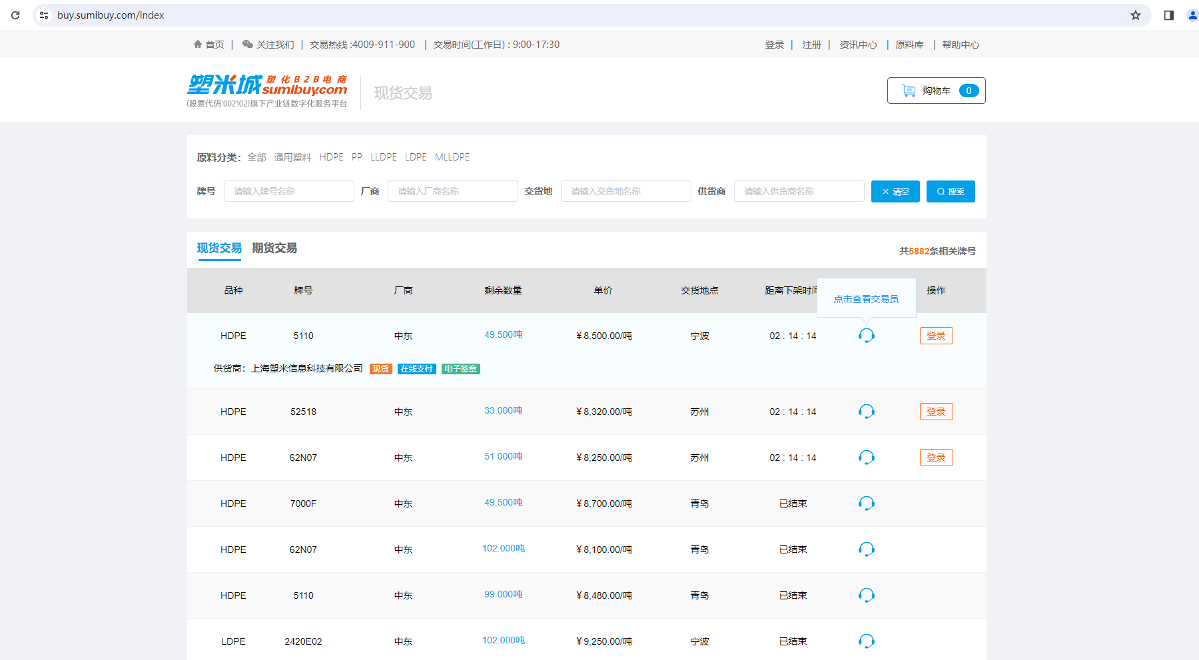The width and height of the screenshot is (1199, 660).
Task: Open the shopping cart icon
Action: pos(909,91)
